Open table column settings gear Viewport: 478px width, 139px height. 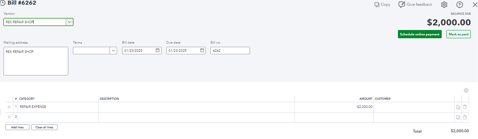[466, 90]
